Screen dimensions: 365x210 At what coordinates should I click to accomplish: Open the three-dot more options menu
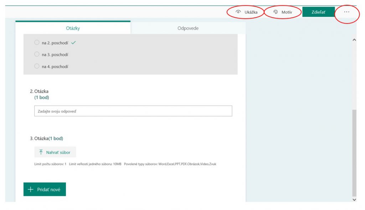346,12
